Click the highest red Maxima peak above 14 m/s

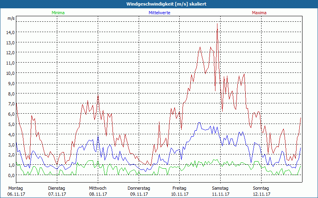click(217, 24)
